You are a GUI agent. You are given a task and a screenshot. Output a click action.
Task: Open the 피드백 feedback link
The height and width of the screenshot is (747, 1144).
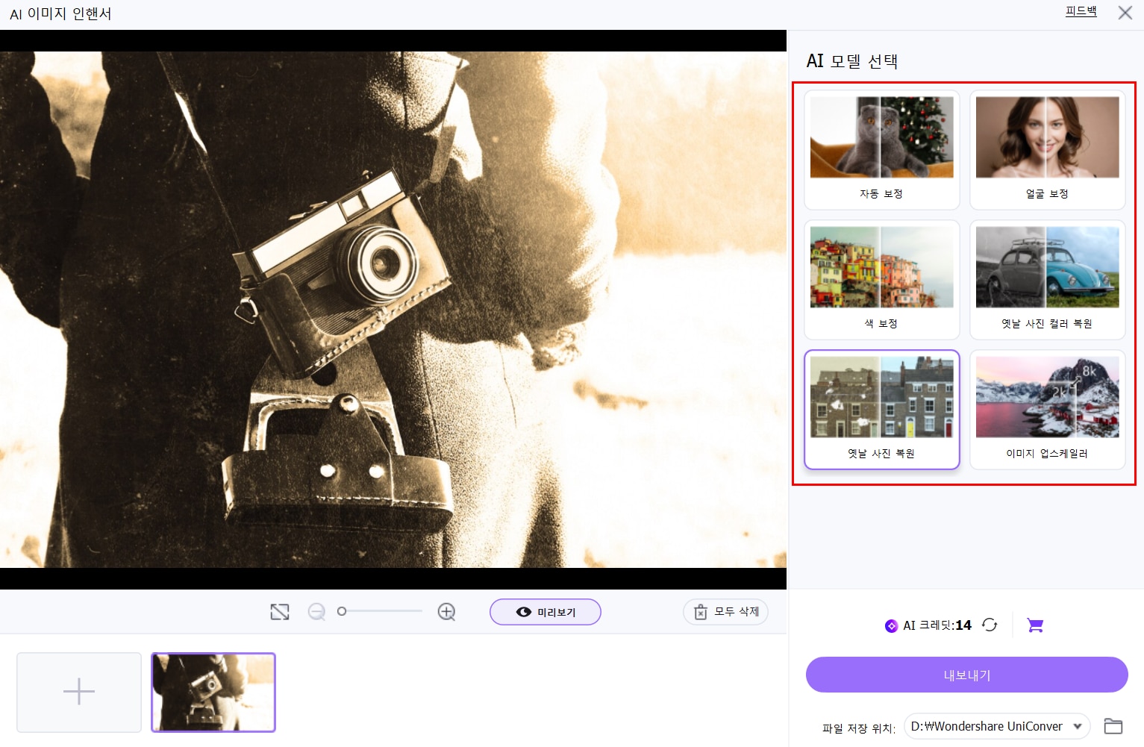coord(1081,11)
